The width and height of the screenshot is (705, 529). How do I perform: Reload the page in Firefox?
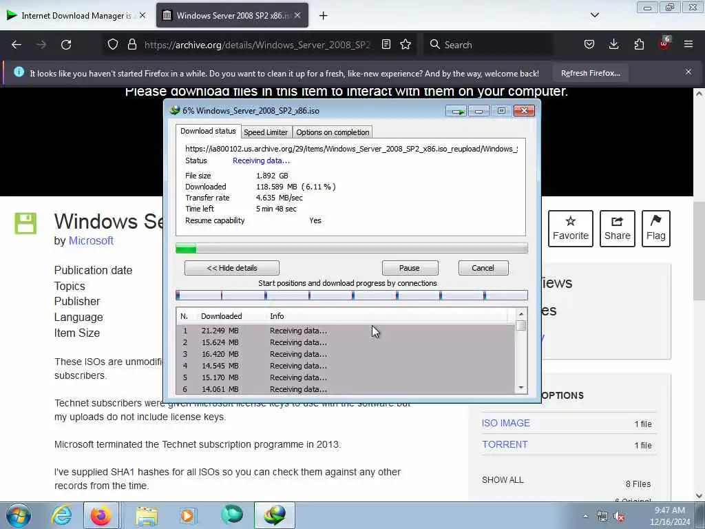(66, 45)
